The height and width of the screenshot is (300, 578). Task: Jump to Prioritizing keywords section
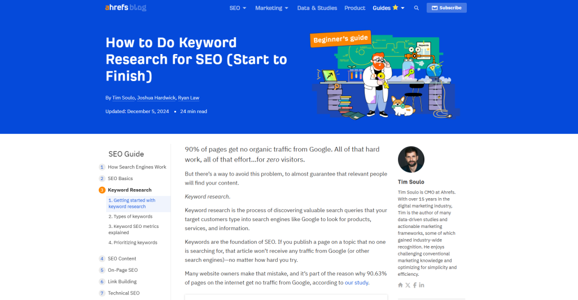133,243
